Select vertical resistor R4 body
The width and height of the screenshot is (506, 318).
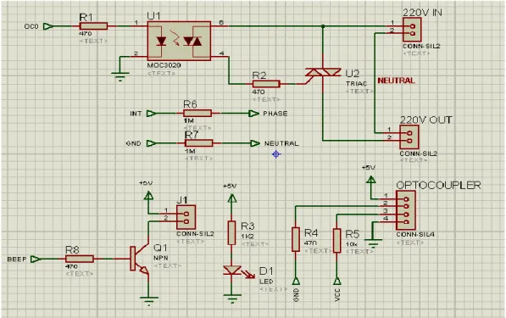point(296,239)
